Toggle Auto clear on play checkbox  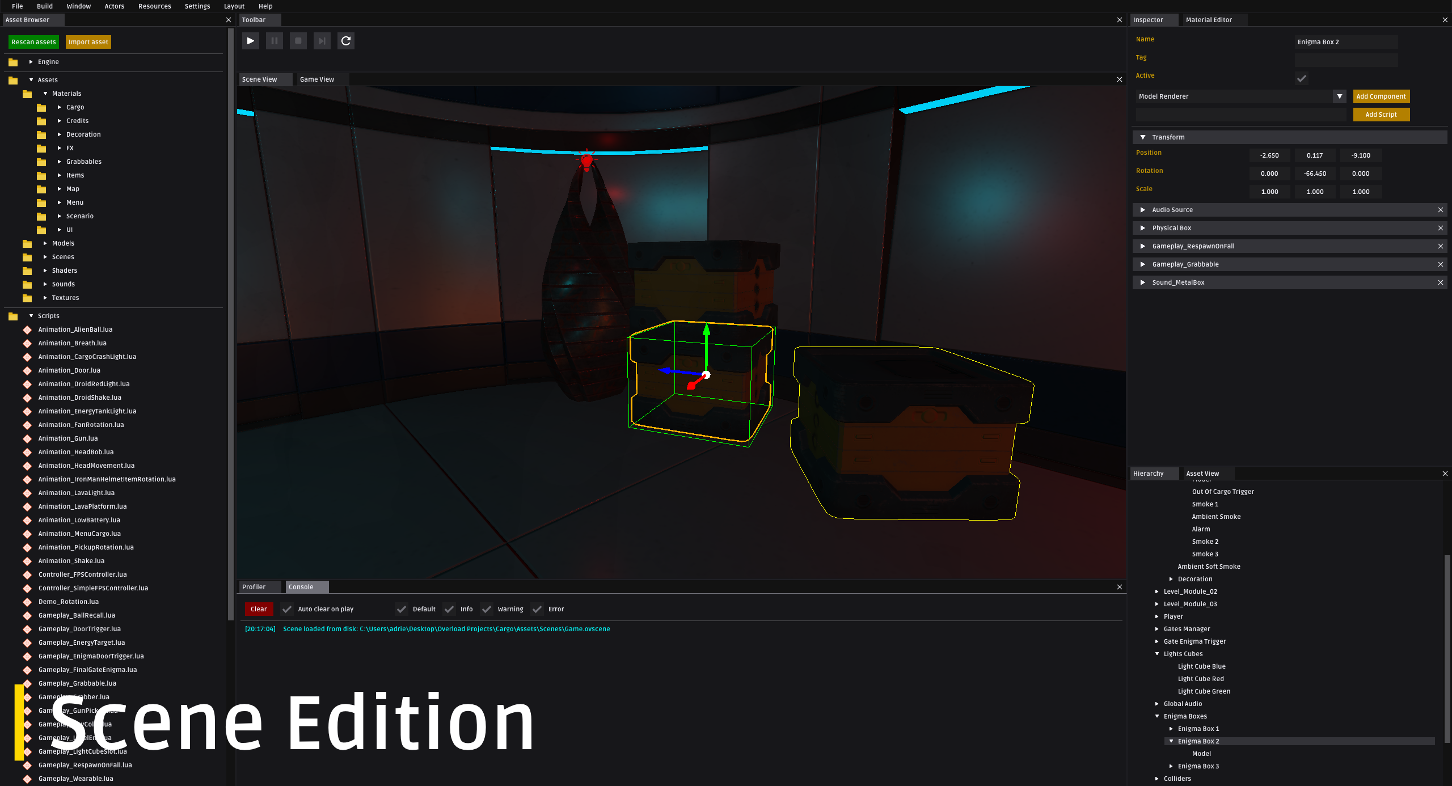pos(286,609)
